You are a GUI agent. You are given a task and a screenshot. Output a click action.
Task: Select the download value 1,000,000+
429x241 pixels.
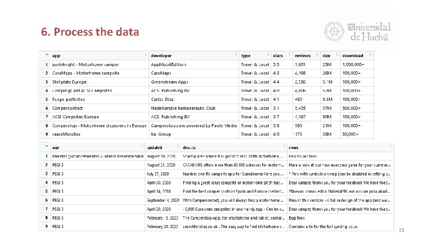[353, 64]
